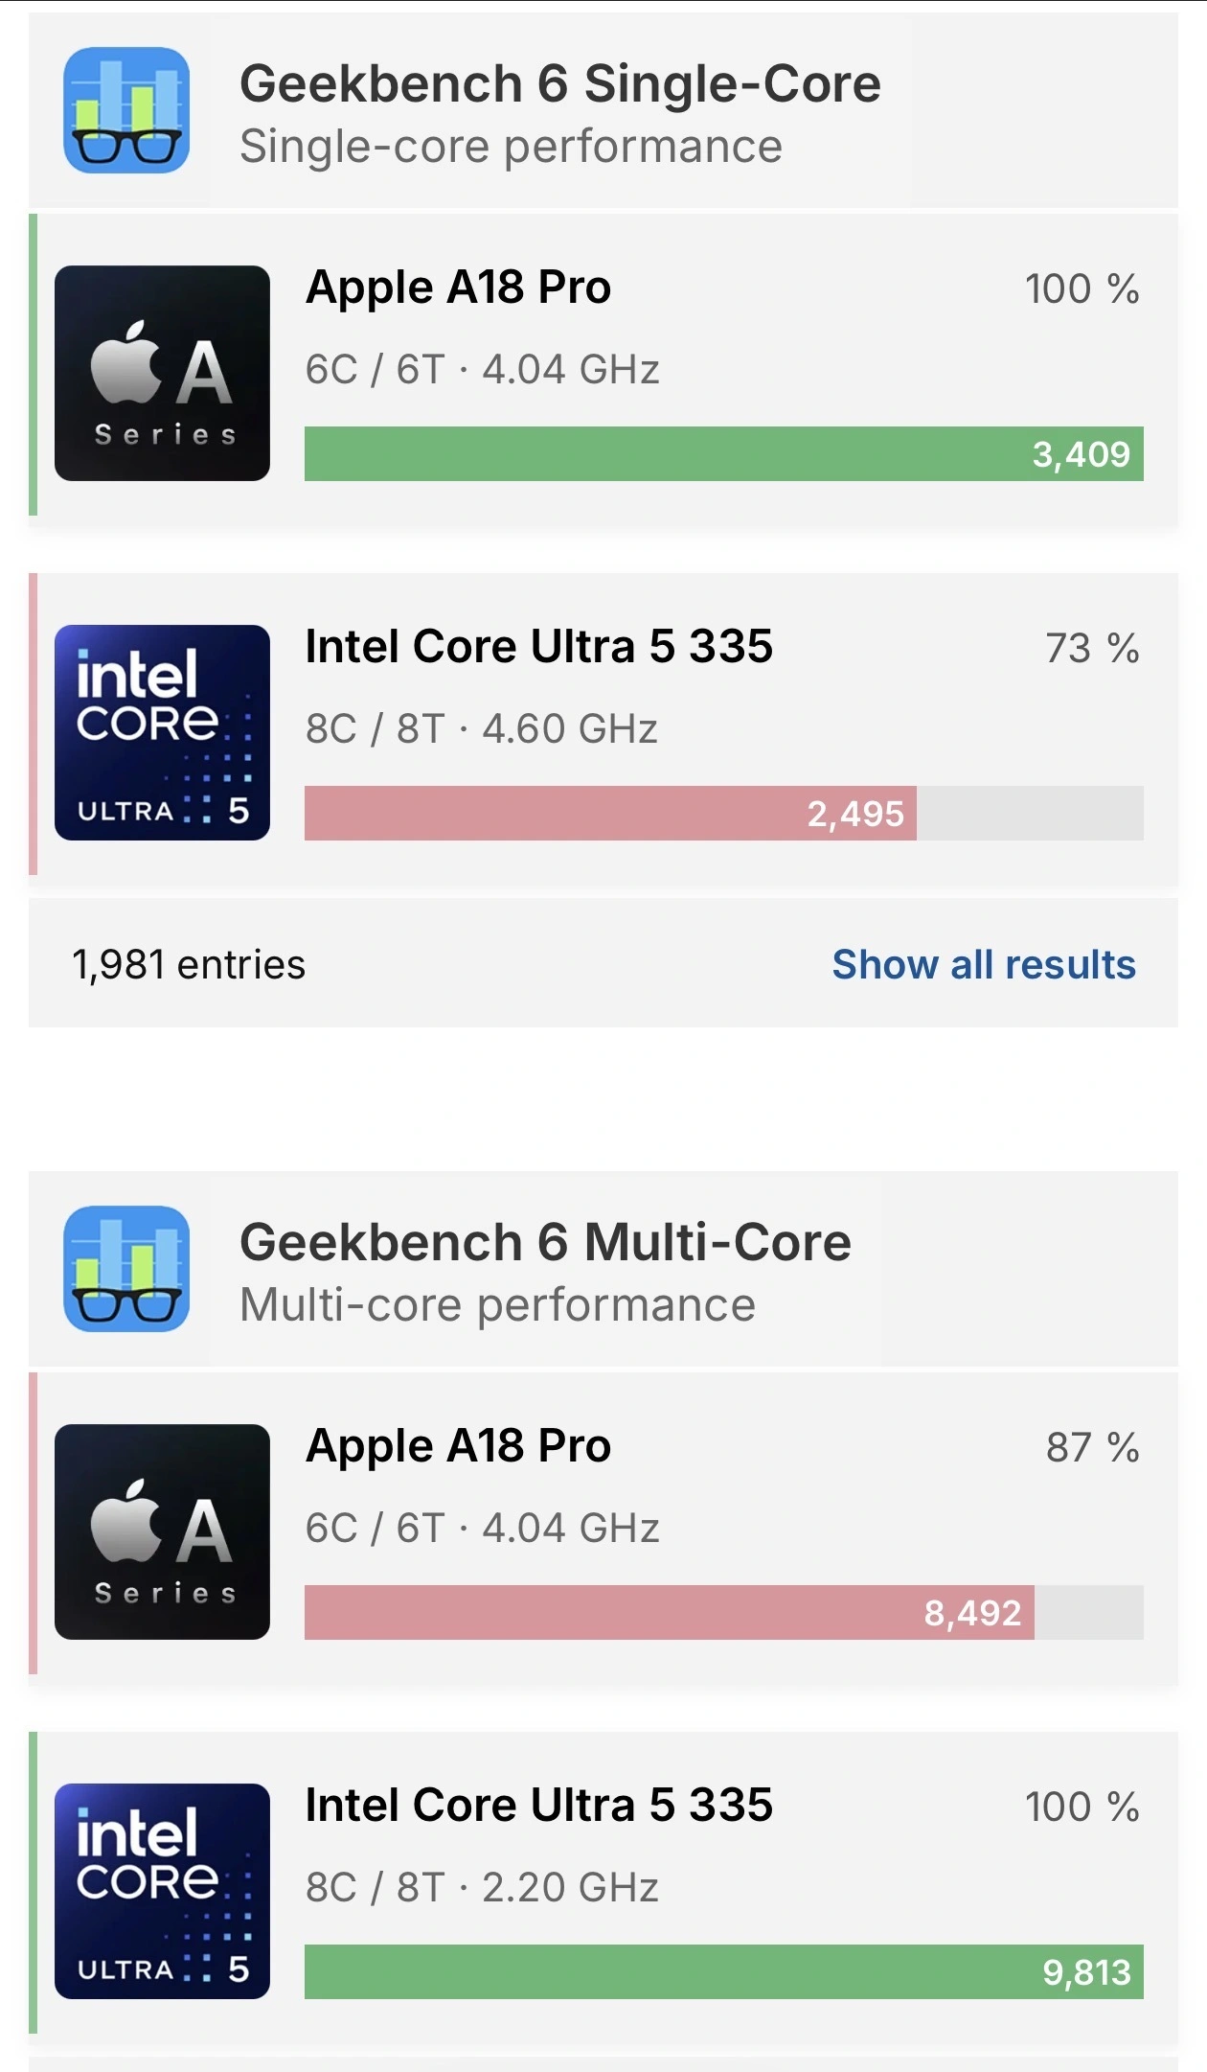Screen dimensions: 1207x2072
Task: Select the Geekbench 6 Single-Core heading
Action: click(559, 84)
